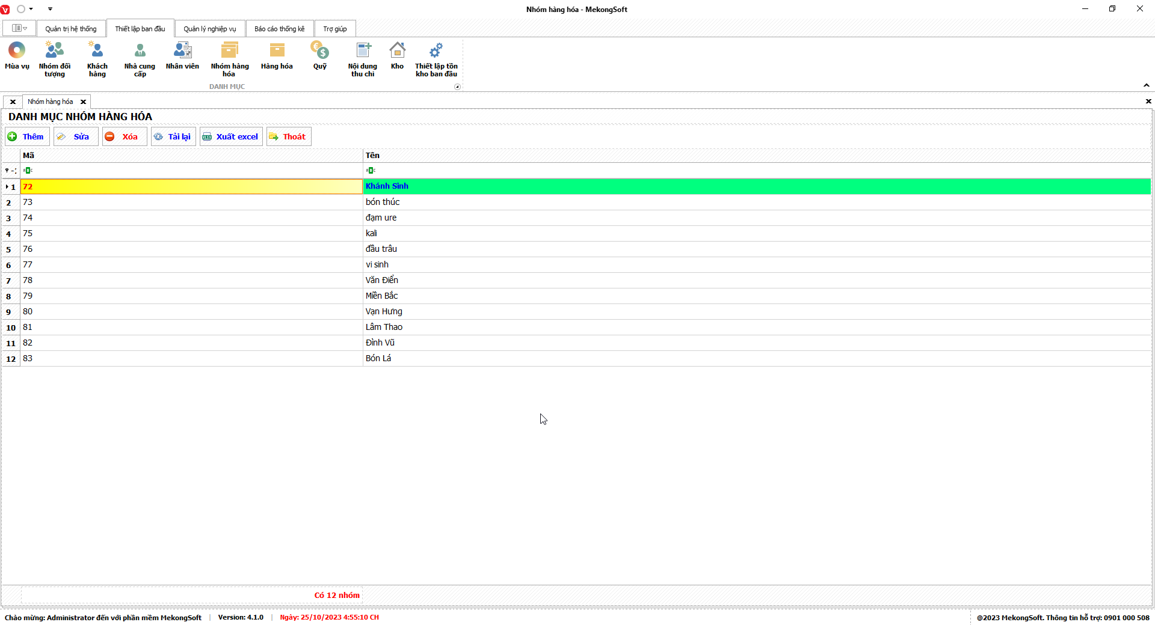The height and width of the screenshot is (625, 1155).
Task: Expand the Danh mục group dialog launcher
Action: [457, 87]
